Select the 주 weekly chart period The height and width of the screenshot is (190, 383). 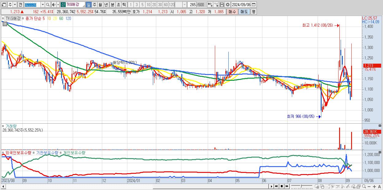click(94, 5)
